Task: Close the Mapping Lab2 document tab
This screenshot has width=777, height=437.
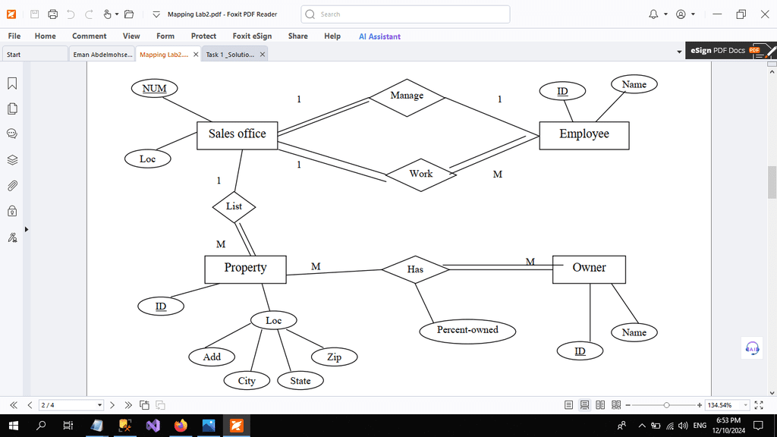Action: click(196, 55)
